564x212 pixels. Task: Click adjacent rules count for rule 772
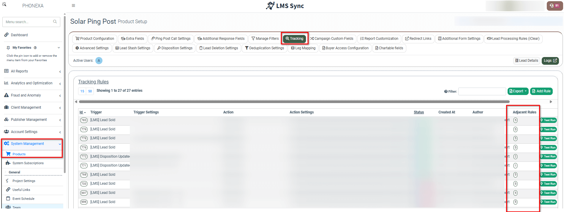tap(515, 156)
